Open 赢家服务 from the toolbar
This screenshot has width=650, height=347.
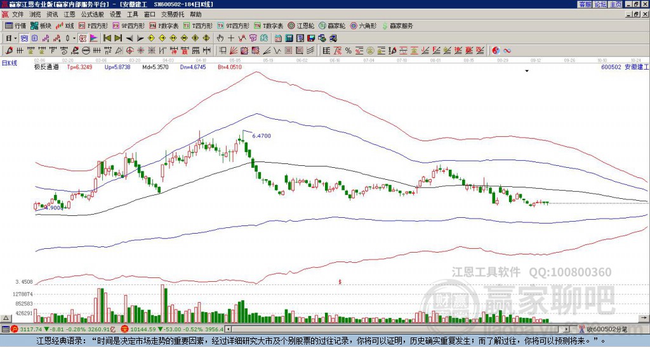click(x=397, y=25)
